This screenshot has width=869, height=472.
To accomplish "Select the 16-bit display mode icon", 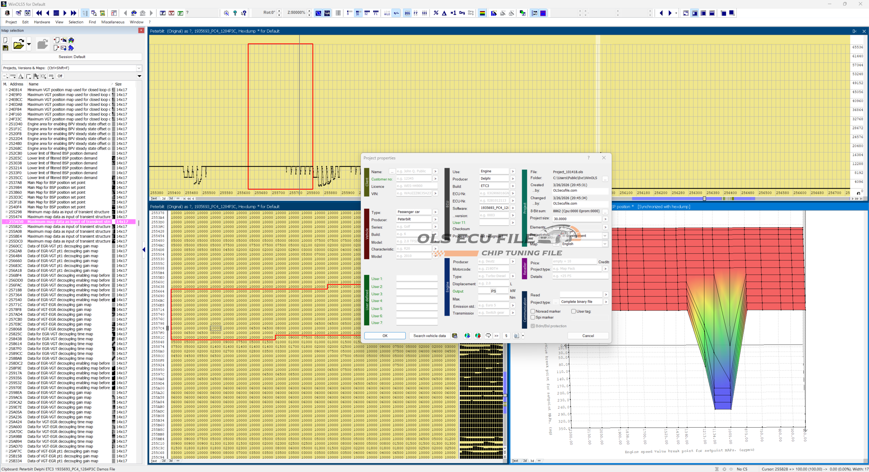I will [358, 13].
